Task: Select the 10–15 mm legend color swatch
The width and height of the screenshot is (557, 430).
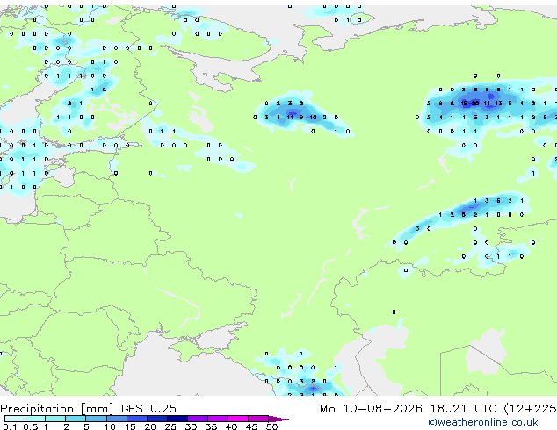Action: point(116,419)
